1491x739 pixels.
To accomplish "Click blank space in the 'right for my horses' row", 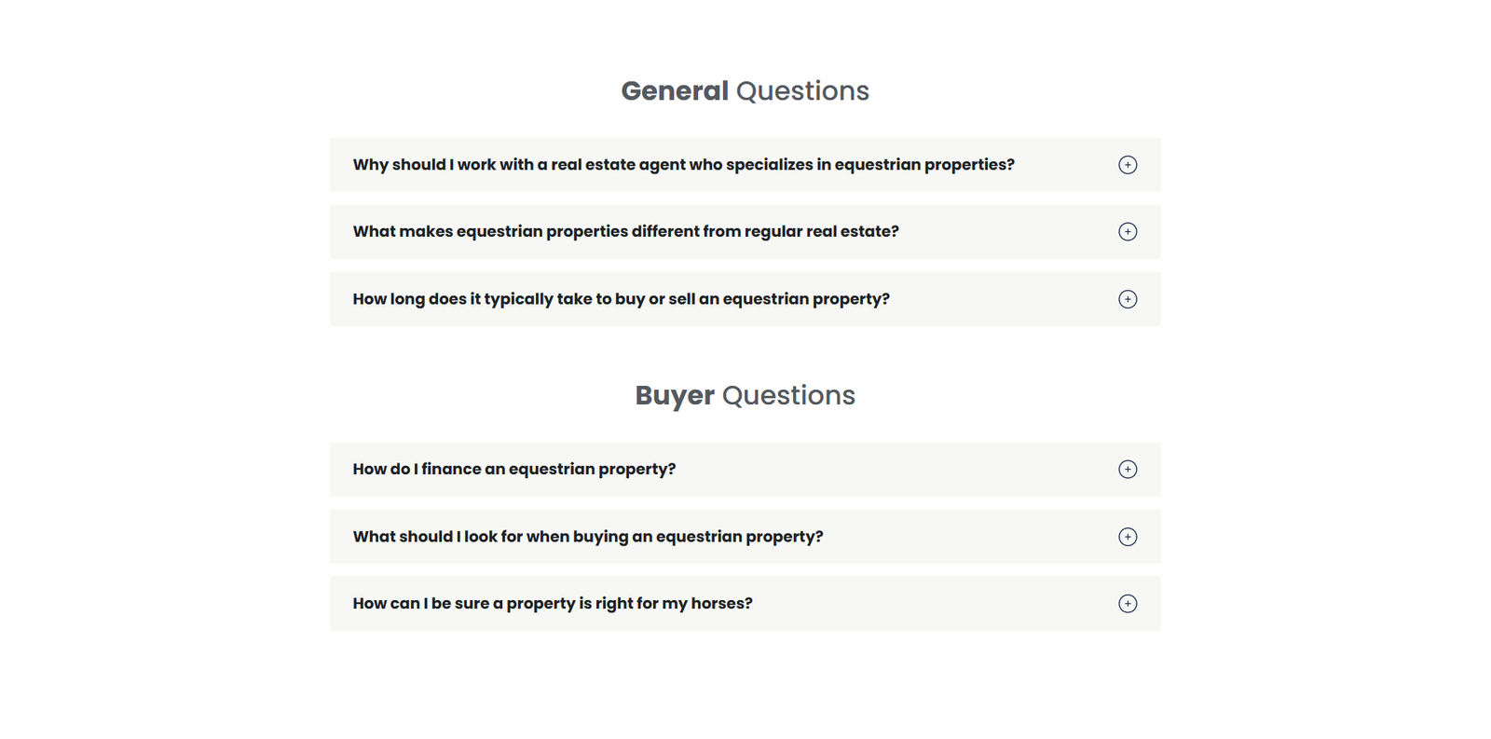I will point(932,604).
